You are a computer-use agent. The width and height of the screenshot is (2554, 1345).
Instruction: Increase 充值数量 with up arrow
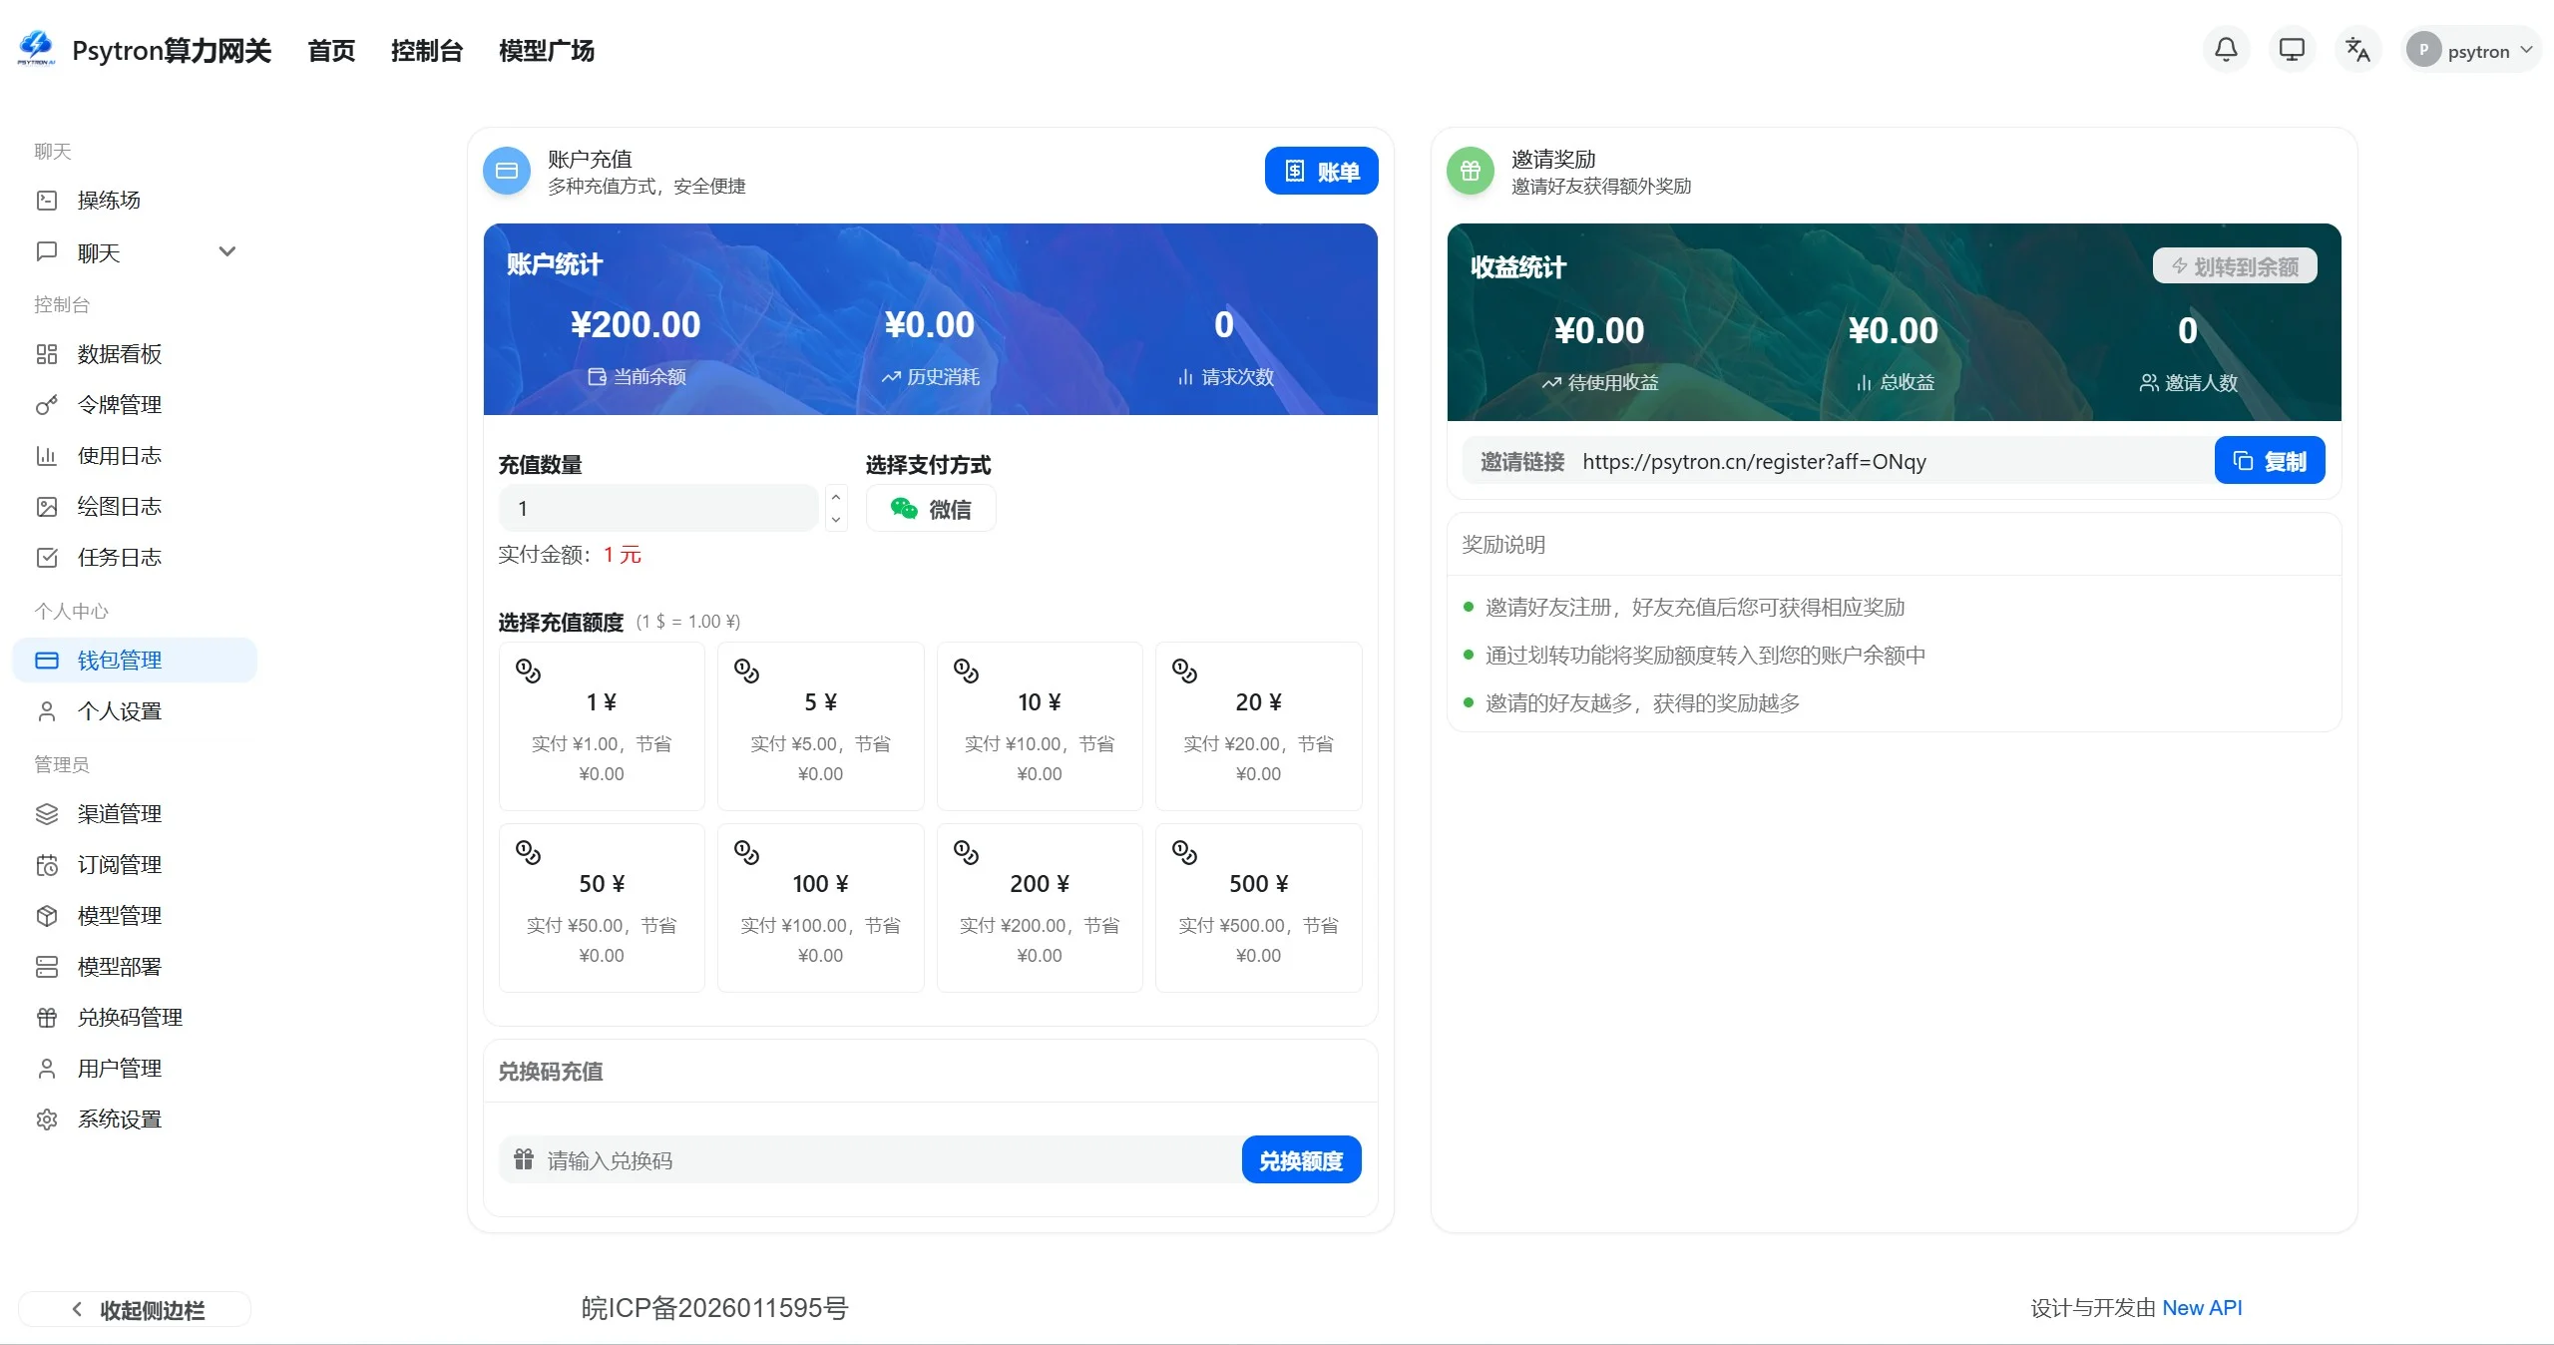tap(836, 497)
